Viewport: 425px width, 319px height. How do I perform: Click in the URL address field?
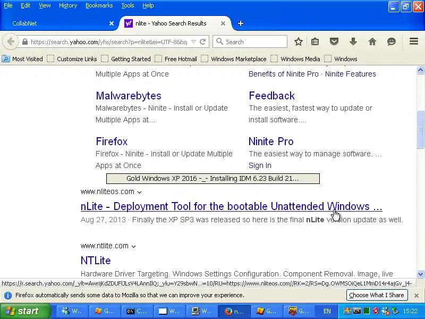tap(108, 42)
